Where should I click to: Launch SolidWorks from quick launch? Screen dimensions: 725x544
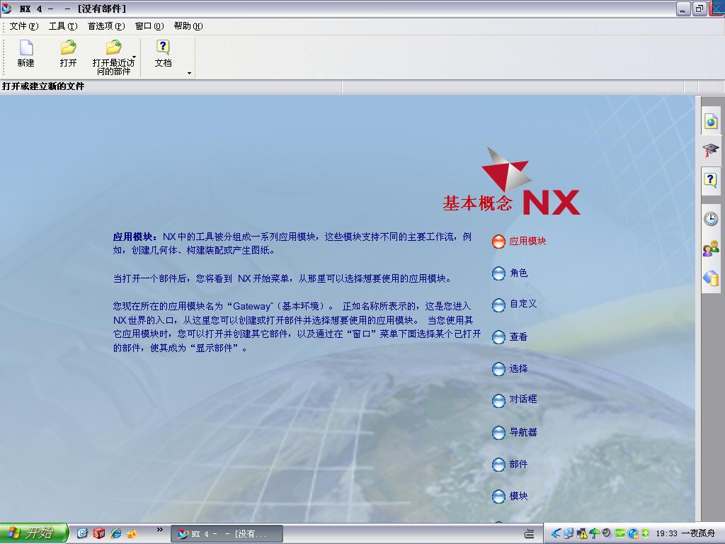click(99, 533)
